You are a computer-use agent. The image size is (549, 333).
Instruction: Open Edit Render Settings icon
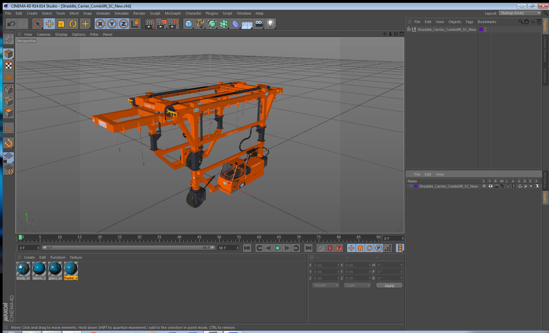[x=173, y=24]
